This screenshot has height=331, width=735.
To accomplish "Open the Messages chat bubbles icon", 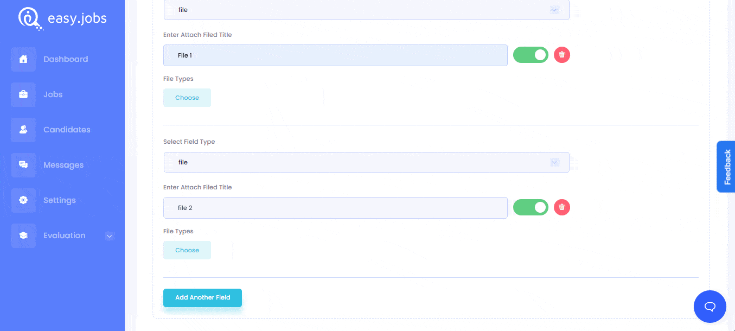I will pos(23,165).
